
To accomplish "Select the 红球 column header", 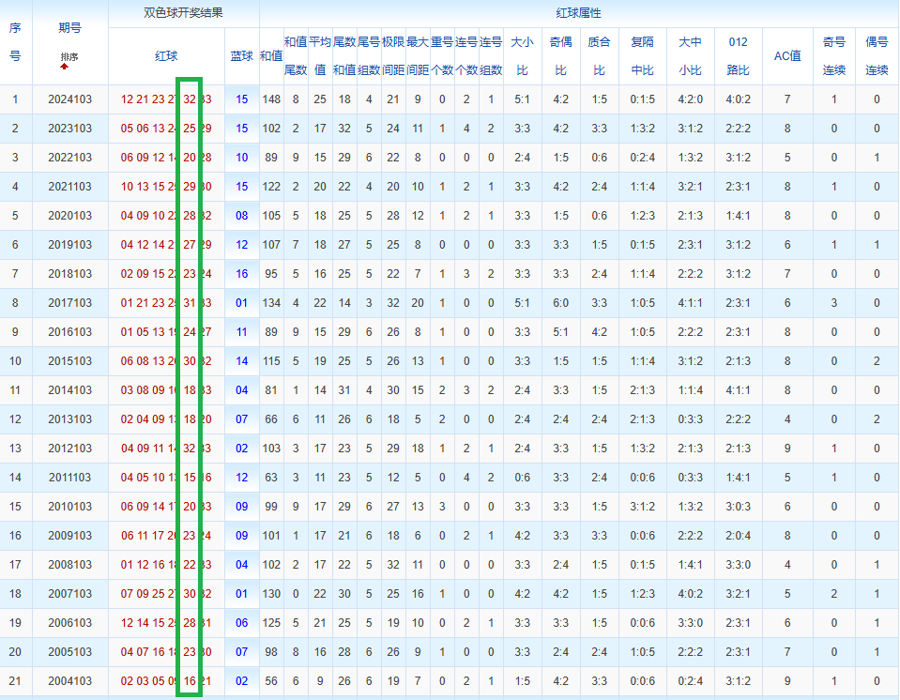I will (166, 55).
